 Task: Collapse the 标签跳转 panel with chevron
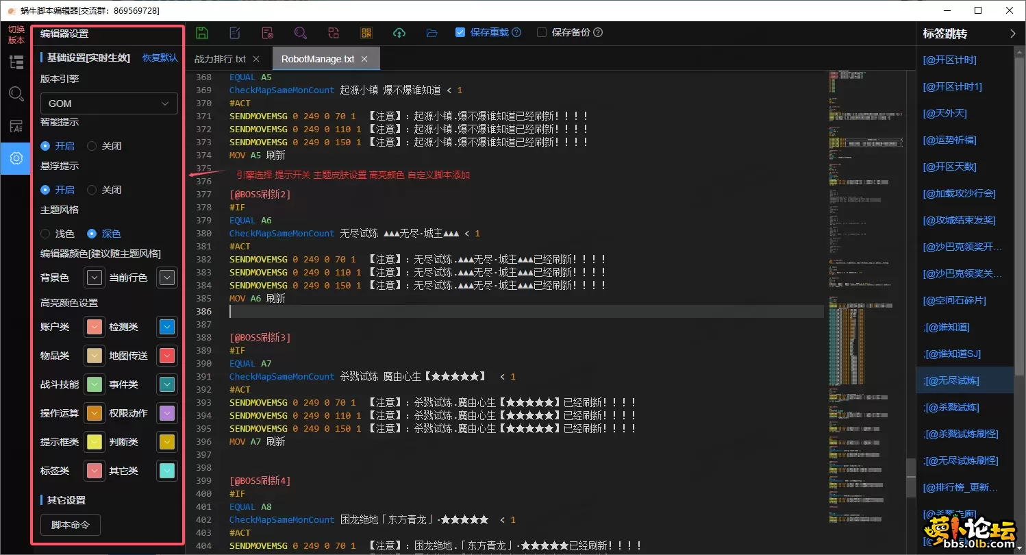pos(1013,34)
